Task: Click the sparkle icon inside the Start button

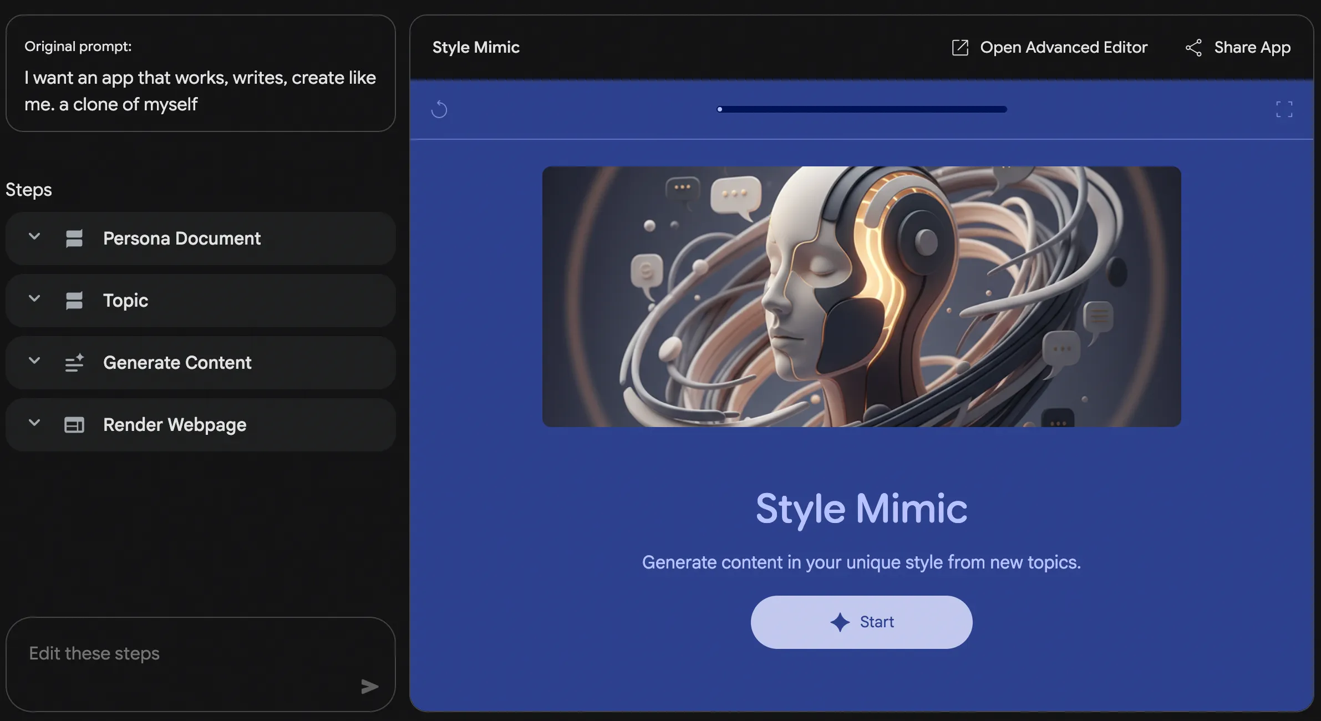Action: click(840, 622)
